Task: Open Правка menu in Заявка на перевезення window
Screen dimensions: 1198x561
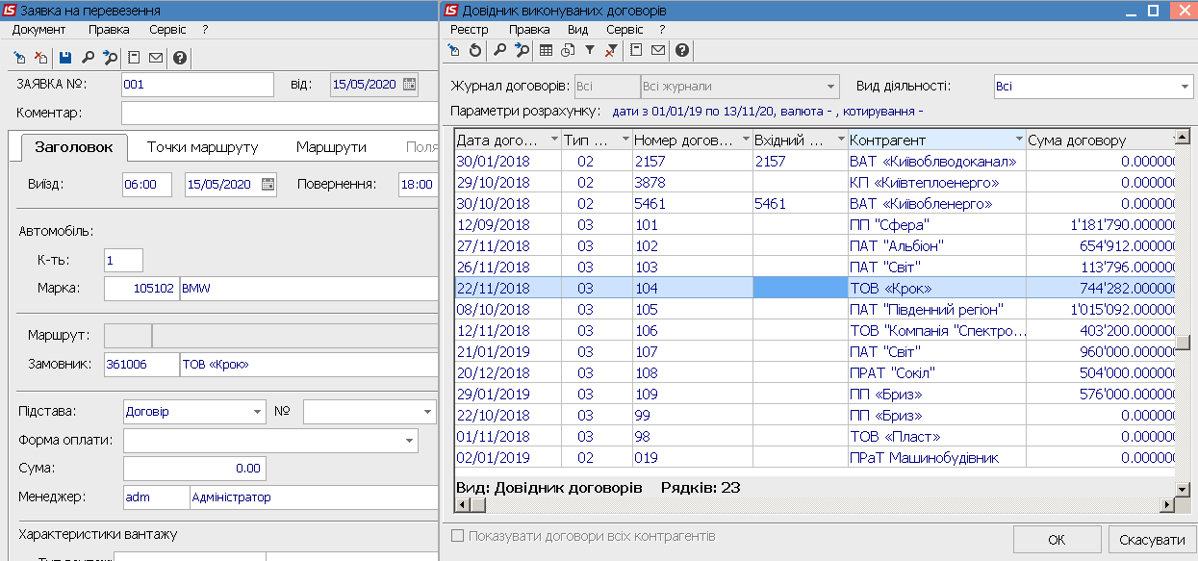Action: click(x=109, y=30)
